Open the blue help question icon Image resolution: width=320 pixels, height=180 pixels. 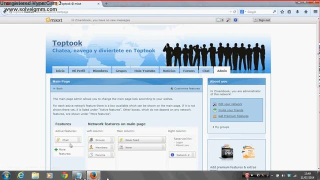pyautogui.click(x=235, y=20)
